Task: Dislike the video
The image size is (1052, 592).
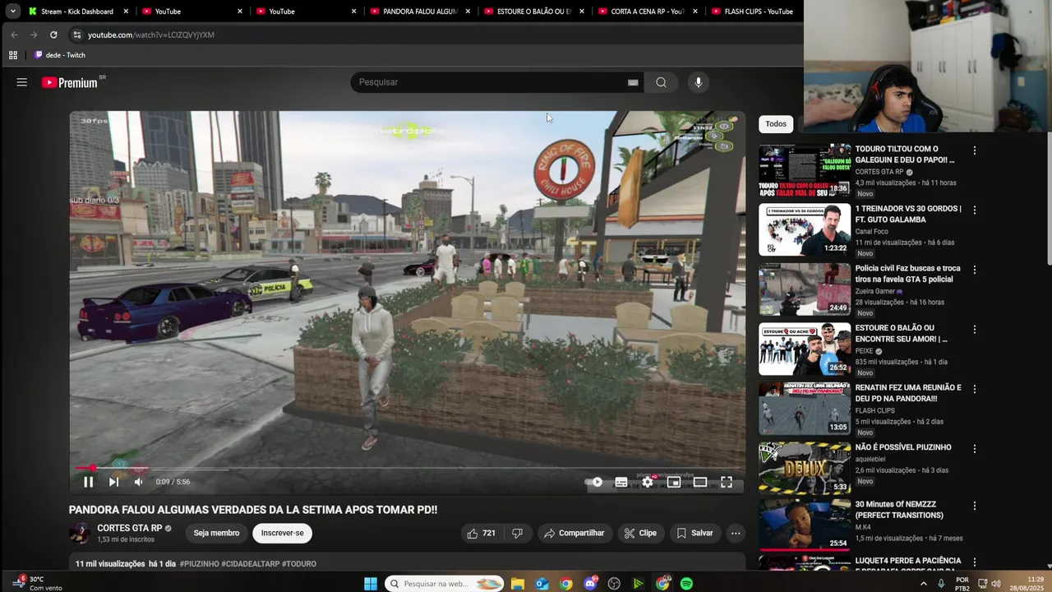Action: (517, 533)
